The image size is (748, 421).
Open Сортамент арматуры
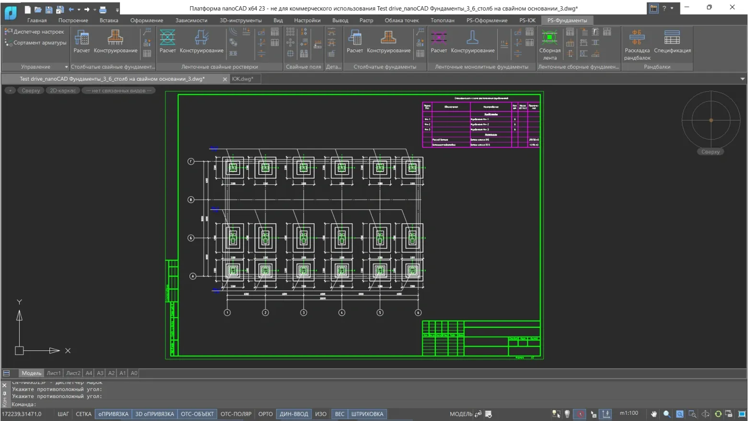point(36,43)
